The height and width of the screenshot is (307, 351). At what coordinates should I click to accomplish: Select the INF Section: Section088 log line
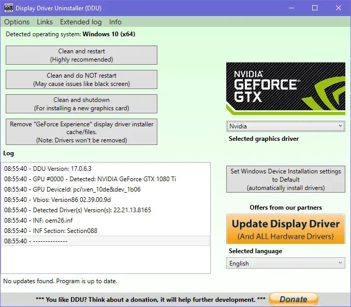106,231
